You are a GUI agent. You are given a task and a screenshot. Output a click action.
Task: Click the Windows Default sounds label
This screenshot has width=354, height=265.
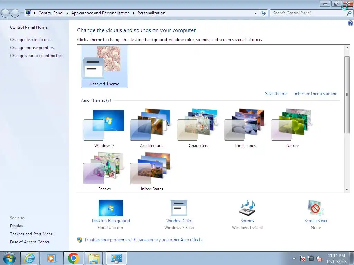tap(248, 228)
